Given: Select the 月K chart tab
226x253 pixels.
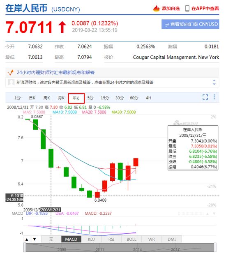Looking at the screenshot, I should coord(61,98).
